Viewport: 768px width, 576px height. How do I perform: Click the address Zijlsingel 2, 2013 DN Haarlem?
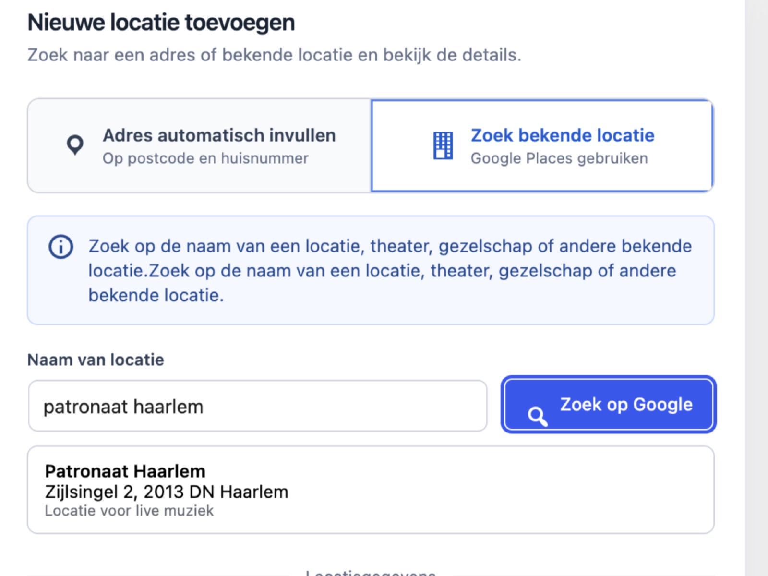pyautogui.click(x=167, y=492)
